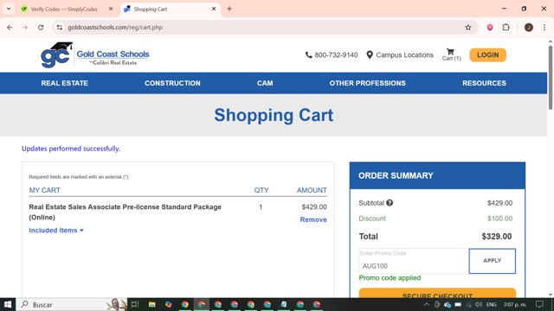Click inside the promo code field AUG100
554x311 pixels.
point(414,261)
